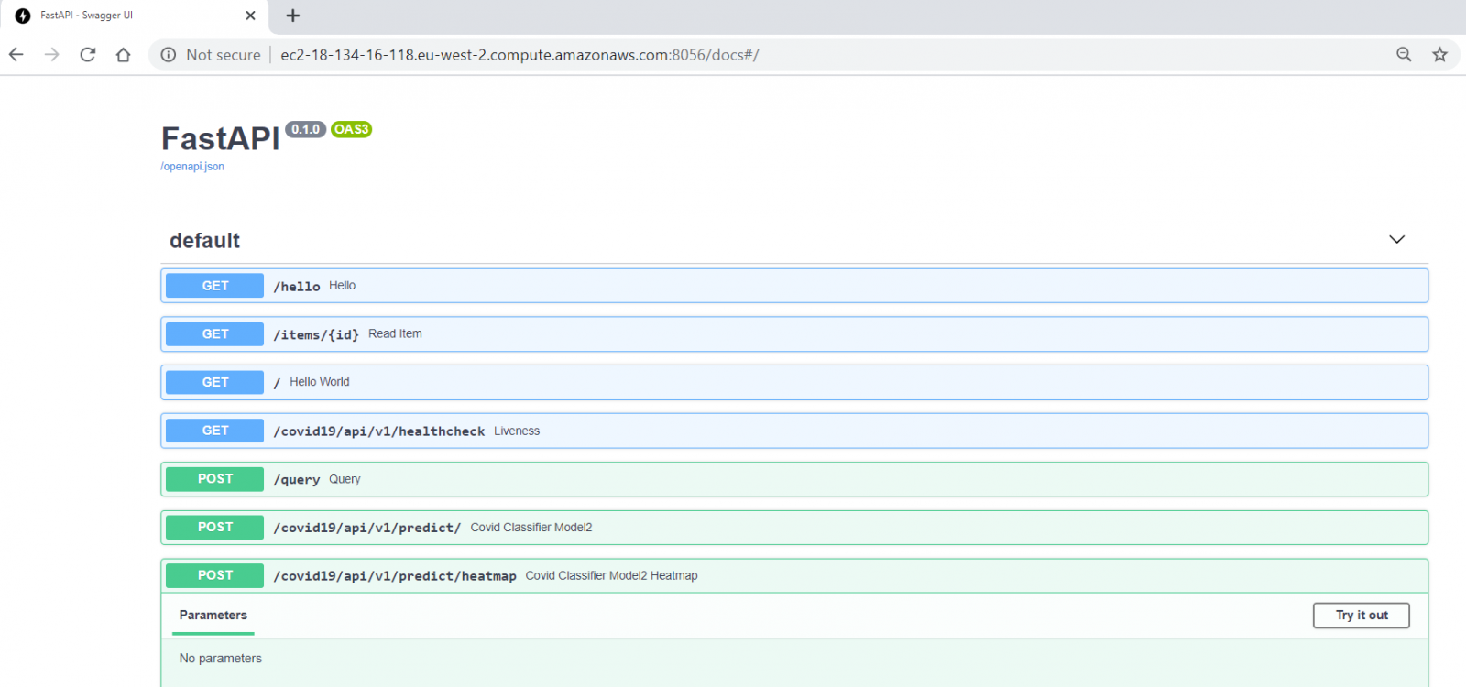Screen dimensions: 1466x687
Task: Click the zoom magnifier icon in address bar
Action: [x=1404, y=55]
